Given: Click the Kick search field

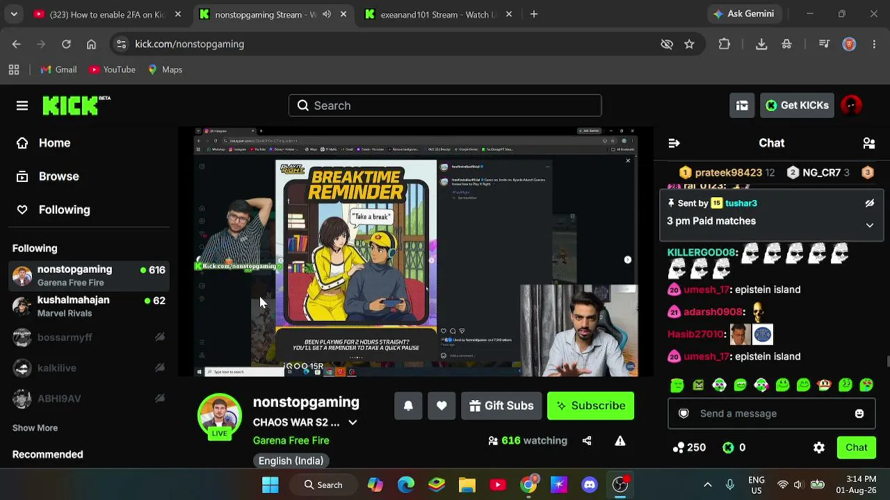Looking at the screenshot, I should coord(445,106).
